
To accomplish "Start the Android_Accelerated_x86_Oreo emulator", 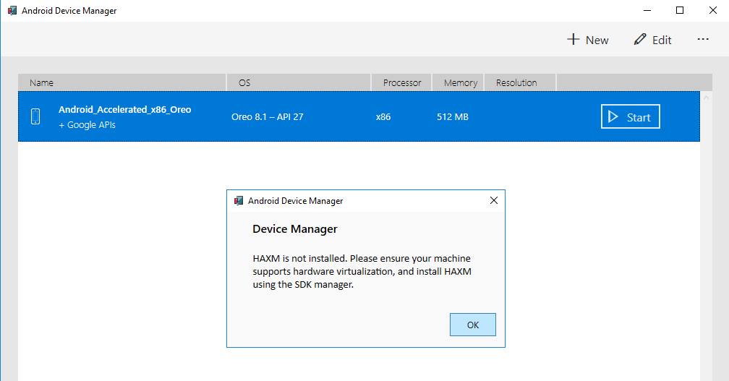I will point(631,116).
